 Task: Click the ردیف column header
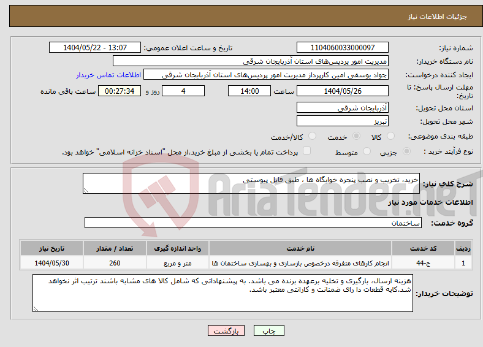pyautogui.click(x=463, y=248)
